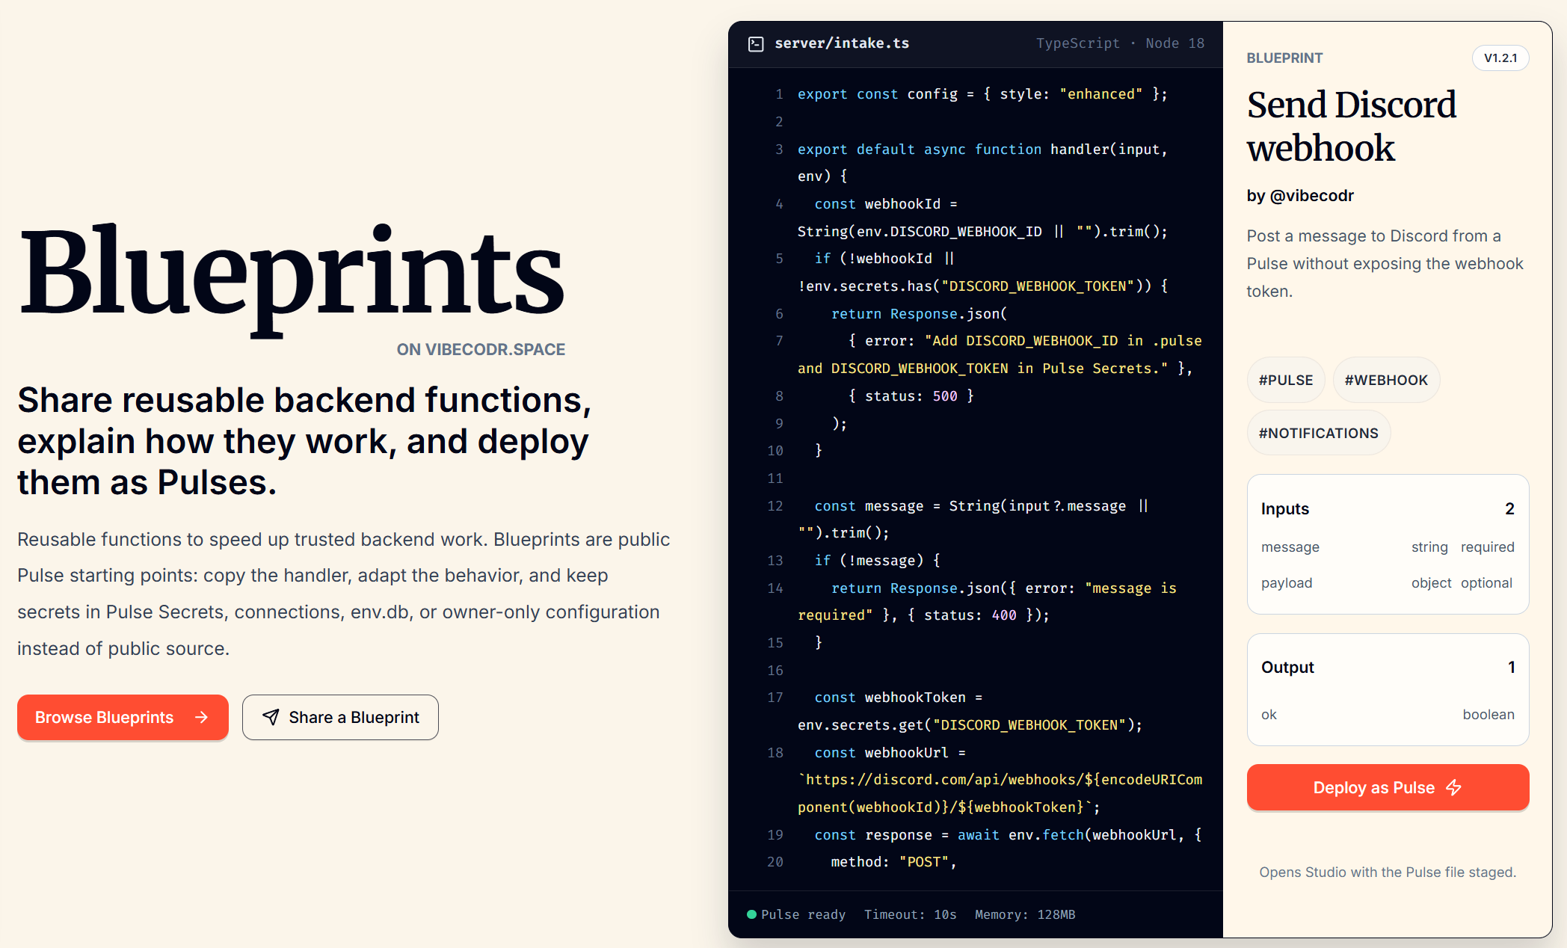This screenshot has height=948, width=1567.
Task: Click the TypeScript · Node 18 label
Action: tap(1120, 43)
